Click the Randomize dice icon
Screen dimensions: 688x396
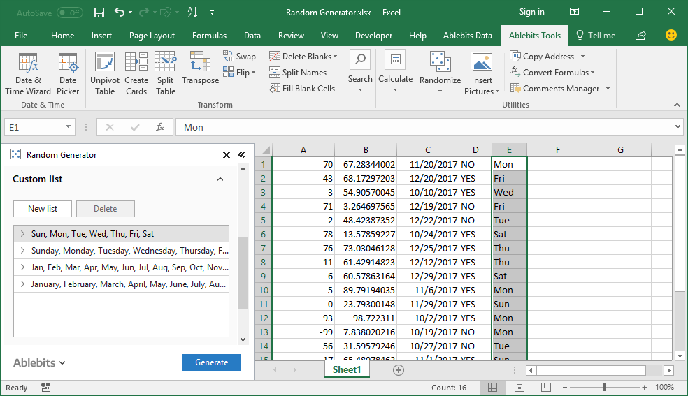[440, 61]
